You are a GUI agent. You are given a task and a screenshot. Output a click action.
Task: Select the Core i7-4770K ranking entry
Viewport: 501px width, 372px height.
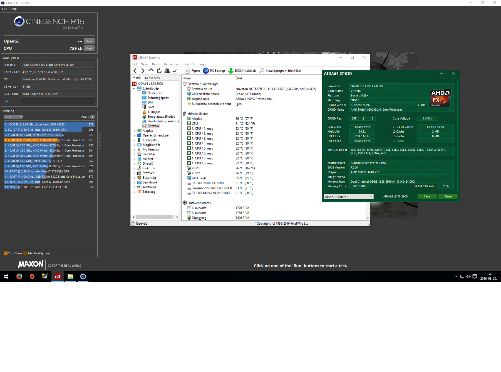(x=49, y=135)
